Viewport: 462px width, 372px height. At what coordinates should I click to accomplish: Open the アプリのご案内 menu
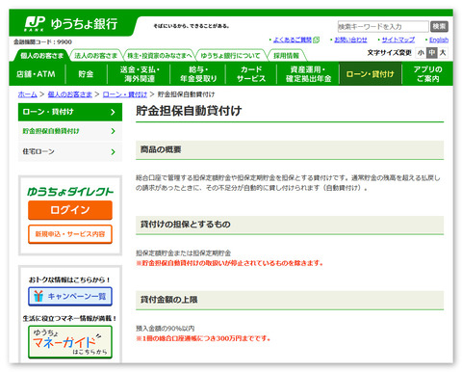[x=427, y=74]
